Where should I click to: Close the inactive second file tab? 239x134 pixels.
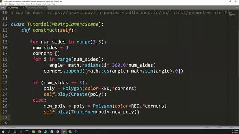point(45,7)
